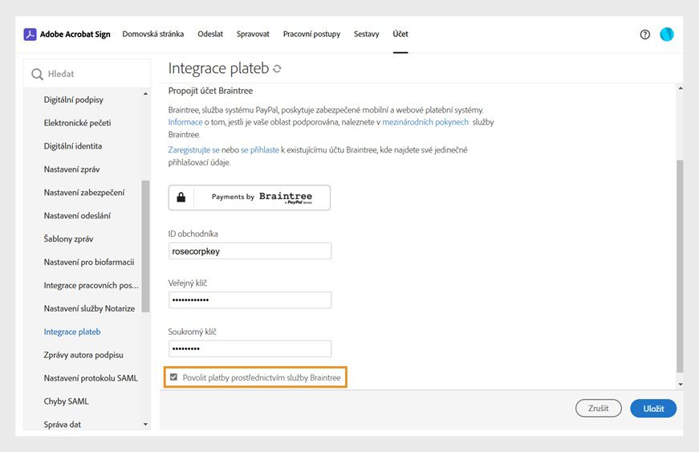The image size is (699, 452).
Task: Open the Informace link
Action: tap(185, 122)
